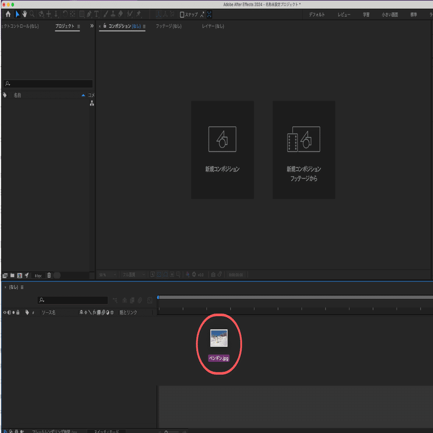Click the new composition icon in Project footer
Image resolution: width=433 pixels, height=433 pixels.
(x=20, y=275)
